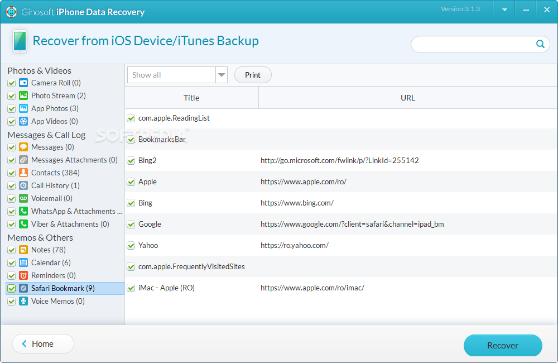Open Contacts (384) category
This screenshot has width=558, height=363.
tap(55, 173)
